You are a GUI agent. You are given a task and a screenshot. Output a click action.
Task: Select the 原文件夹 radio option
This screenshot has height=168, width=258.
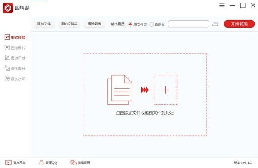point(130,25)
